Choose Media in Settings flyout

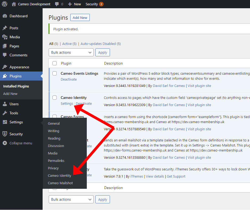point(53,153)
